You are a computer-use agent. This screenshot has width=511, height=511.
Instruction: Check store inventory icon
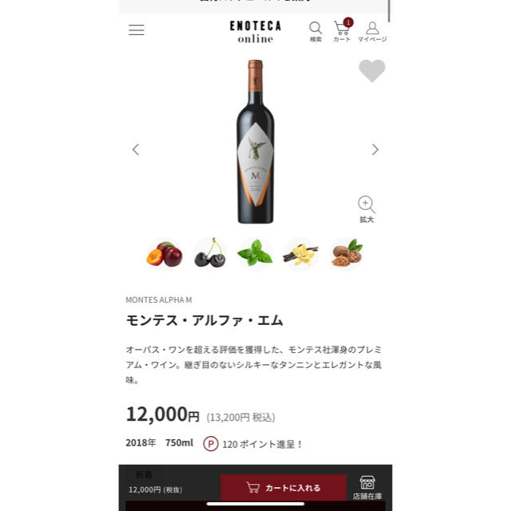coord(367,488)
